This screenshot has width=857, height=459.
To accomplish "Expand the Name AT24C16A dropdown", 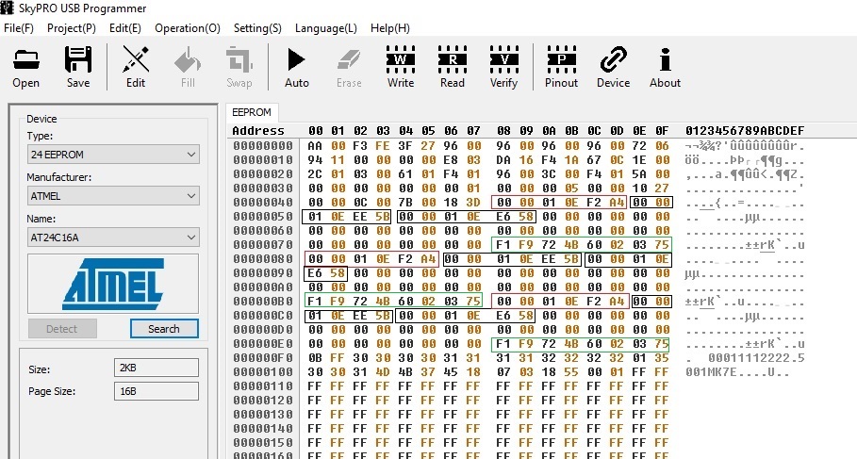I will (113, 238).
